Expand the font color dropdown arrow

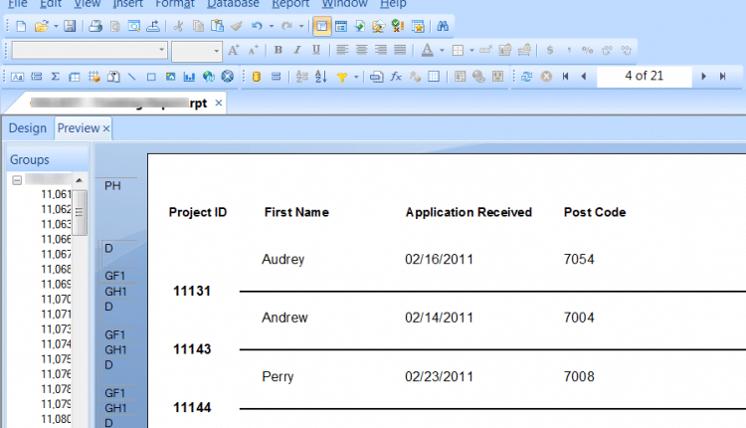[x=442, y=50]
